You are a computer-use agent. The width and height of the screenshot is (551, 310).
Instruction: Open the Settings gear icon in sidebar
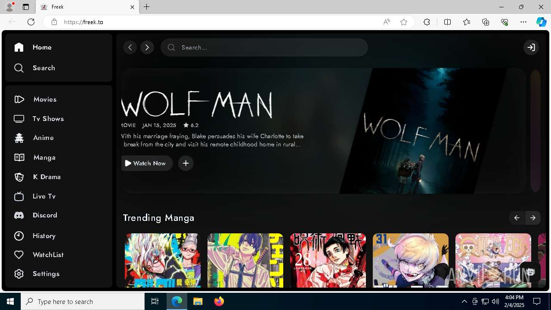click(19, 274)
